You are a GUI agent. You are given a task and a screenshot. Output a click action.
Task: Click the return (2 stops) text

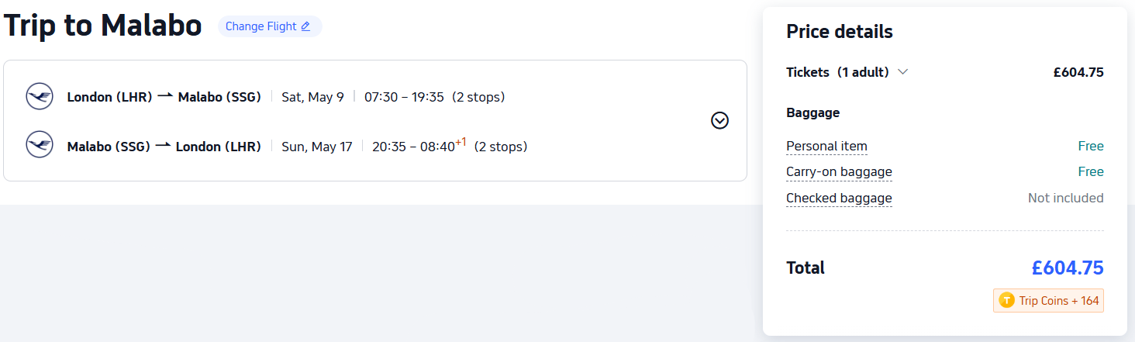click(501, 147)
